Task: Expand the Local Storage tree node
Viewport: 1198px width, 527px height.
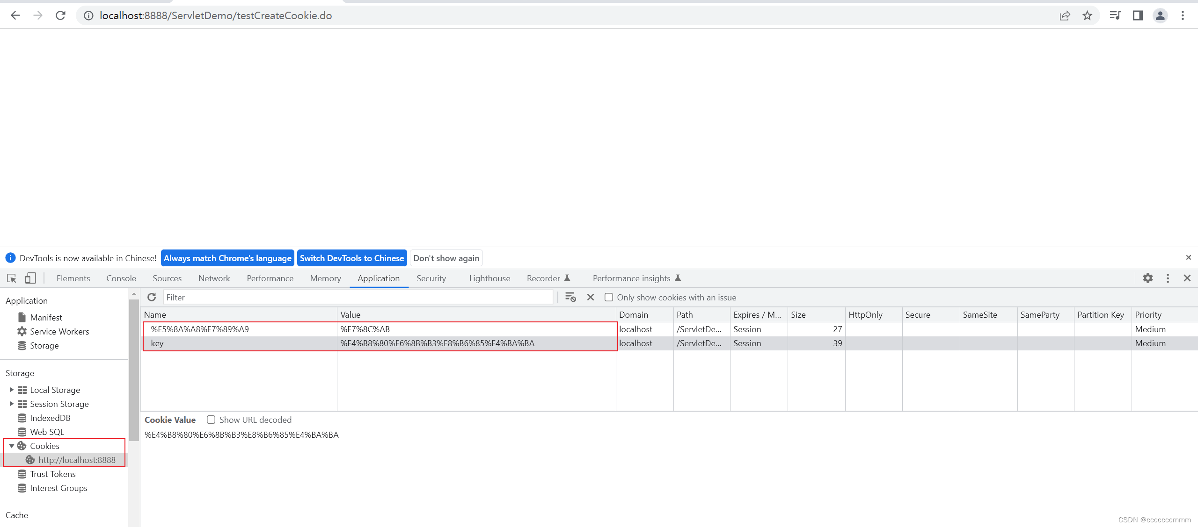Action: pos(11,390)
